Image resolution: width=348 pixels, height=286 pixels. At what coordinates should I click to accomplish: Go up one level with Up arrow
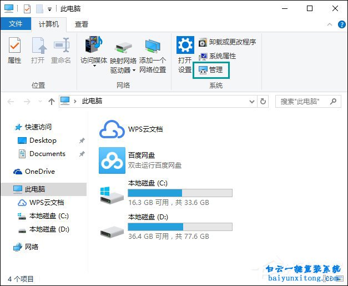52,102
